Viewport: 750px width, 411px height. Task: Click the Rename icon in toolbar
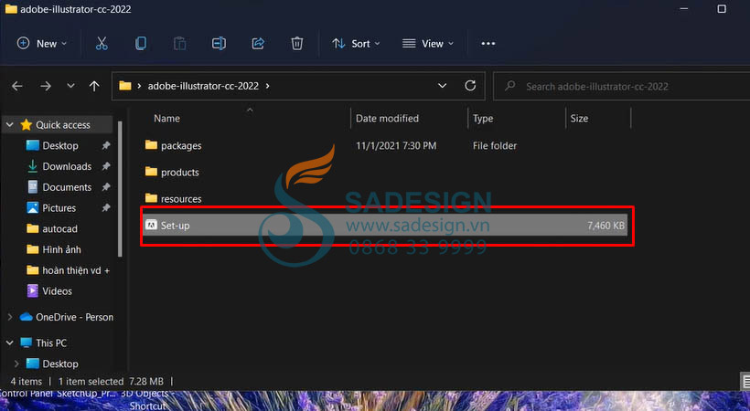point(219,44)
